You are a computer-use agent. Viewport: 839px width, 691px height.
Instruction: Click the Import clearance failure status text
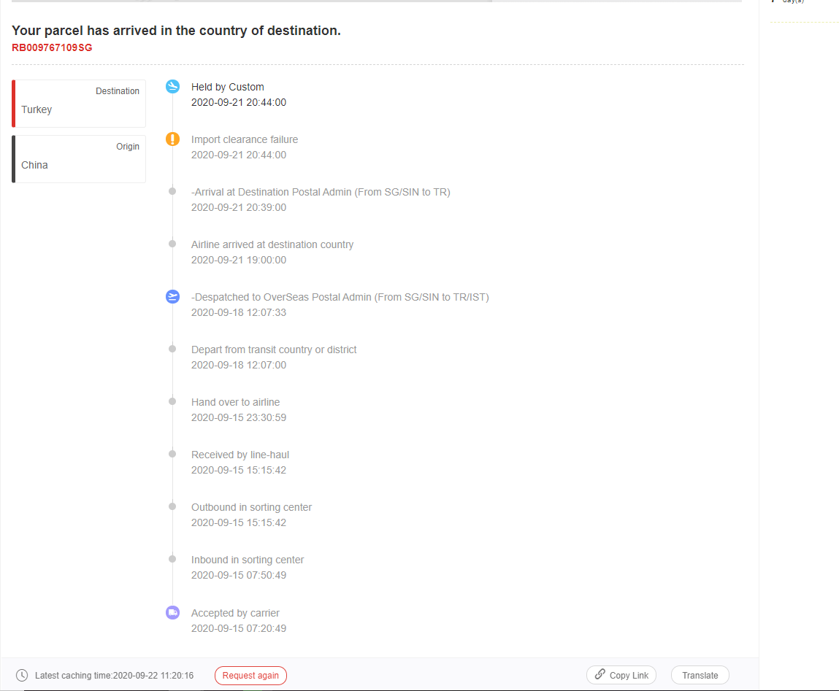(245, 139)
